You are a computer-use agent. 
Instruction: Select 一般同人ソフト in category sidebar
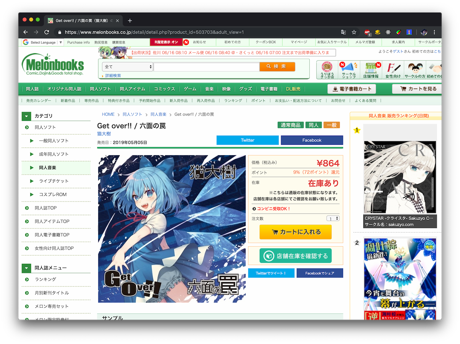coord(54,141)
